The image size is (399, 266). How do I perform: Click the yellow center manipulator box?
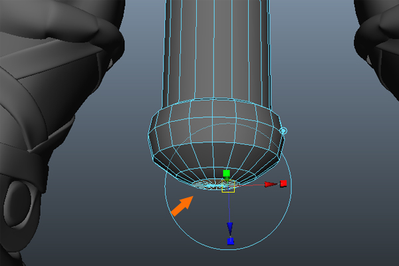[x=228, y=186]
